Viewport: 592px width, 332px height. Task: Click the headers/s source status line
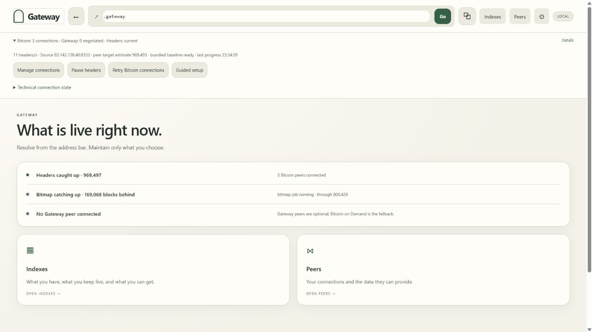(125, 55)
